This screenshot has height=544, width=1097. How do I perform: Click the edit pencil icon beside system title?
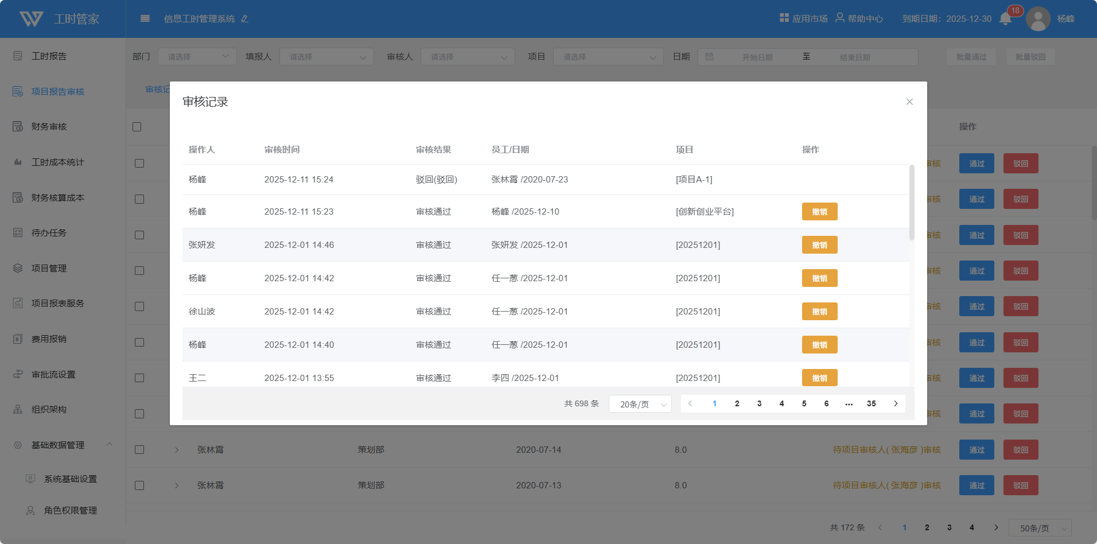(x=245, y=19)
